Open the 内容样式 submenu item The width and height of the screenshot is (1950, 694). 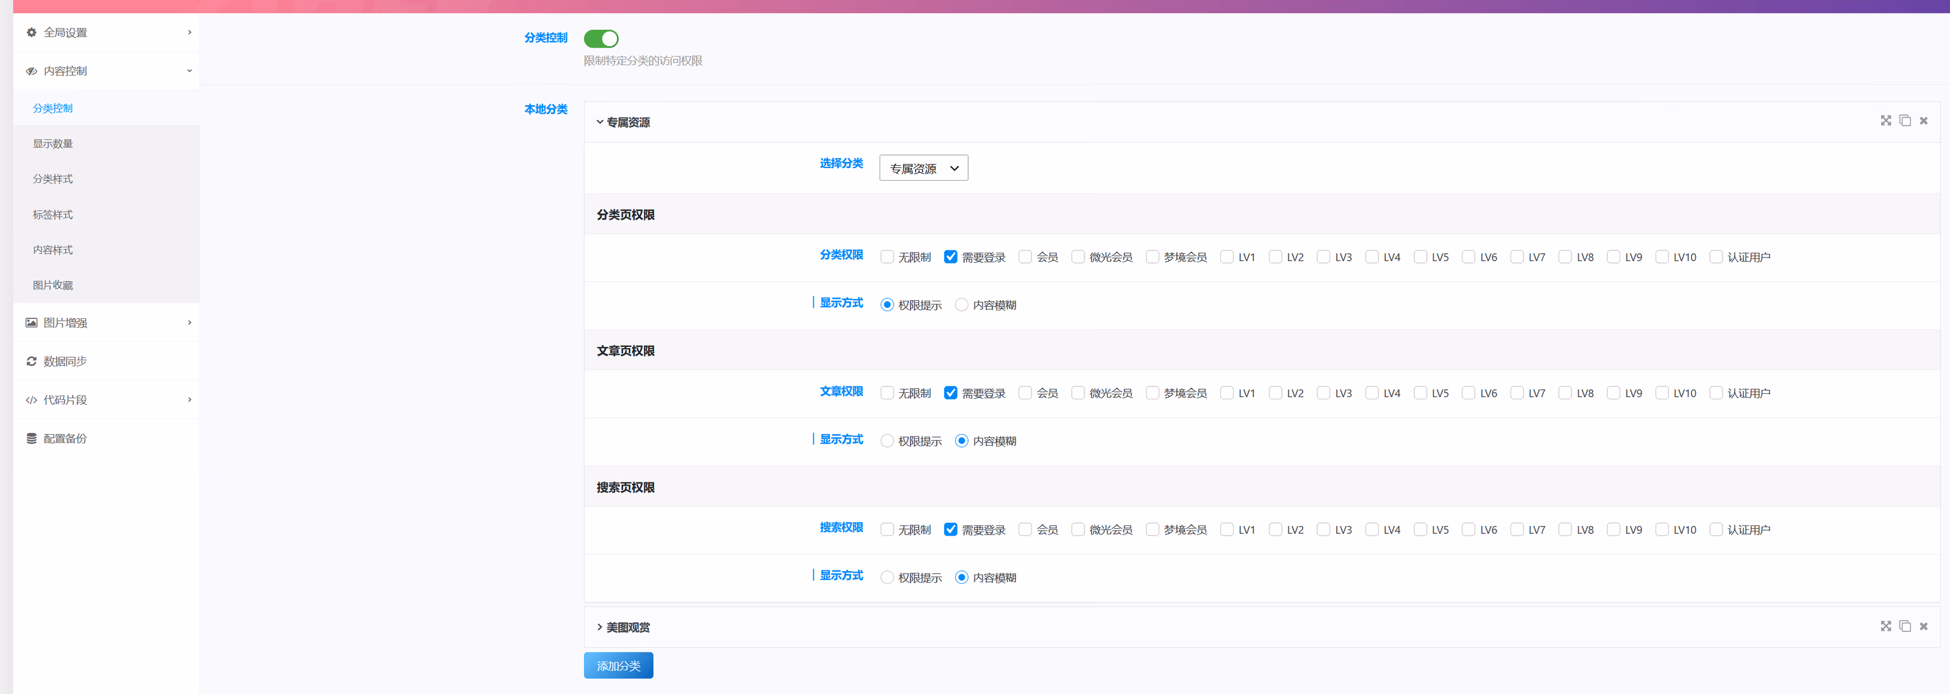106,250
